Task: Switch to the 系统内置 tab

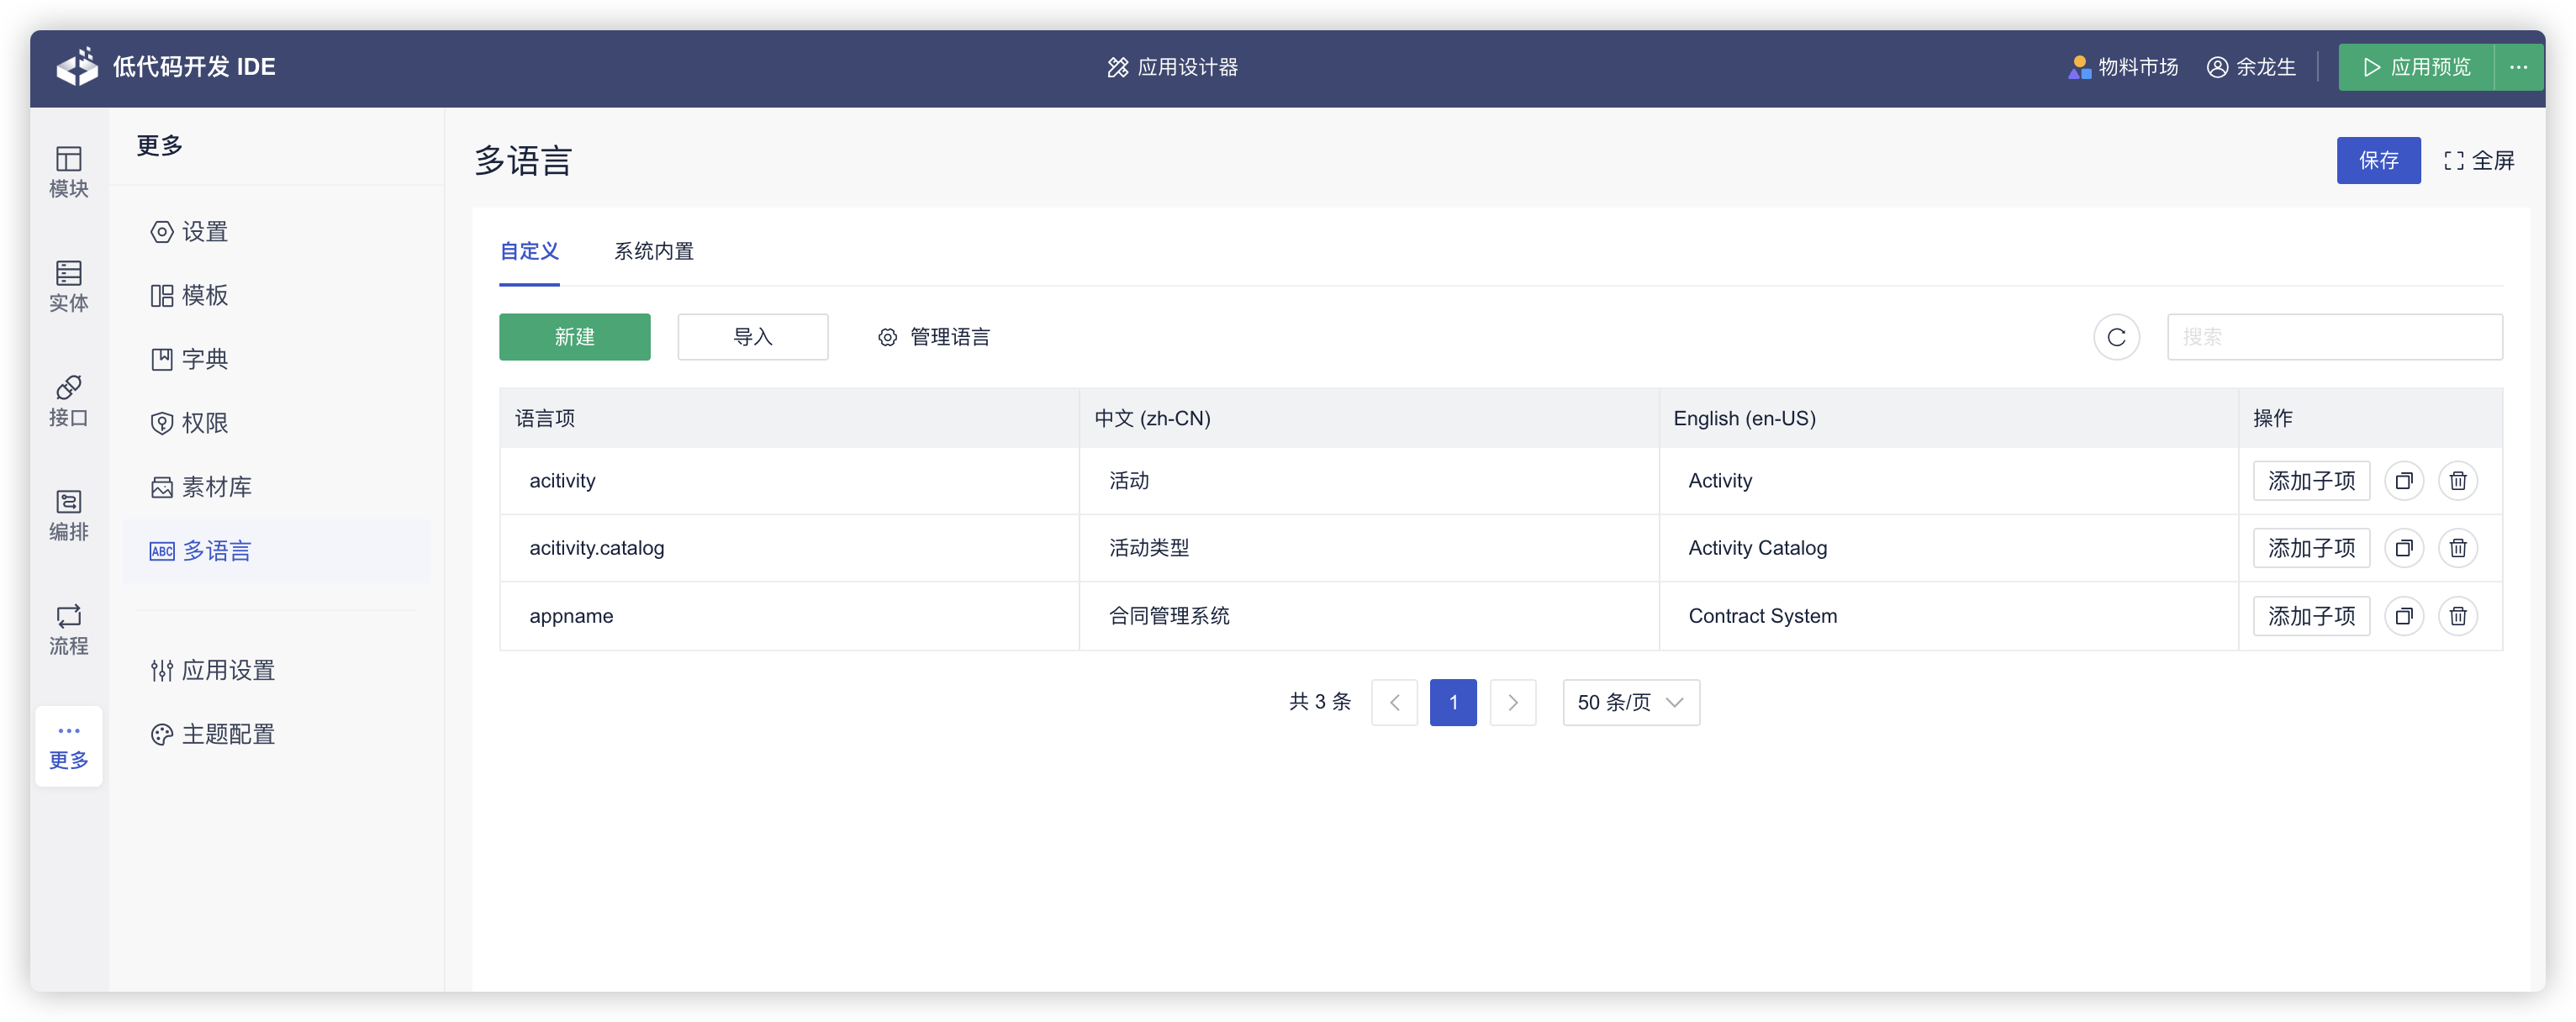Action: 653,251
